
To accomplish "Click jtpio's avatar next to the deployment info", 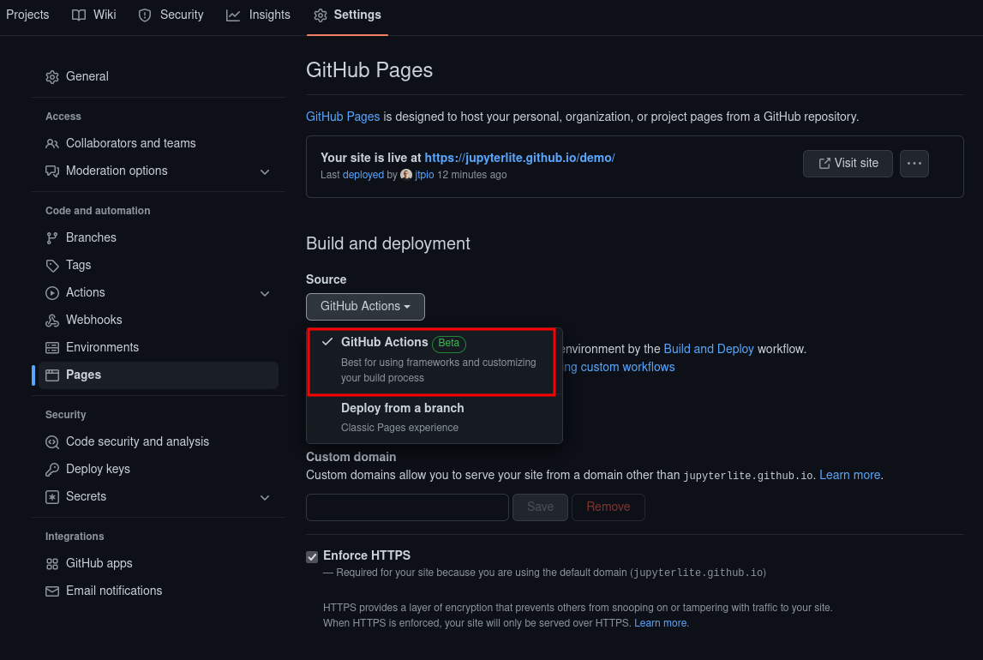I will (x=405, y=175).
